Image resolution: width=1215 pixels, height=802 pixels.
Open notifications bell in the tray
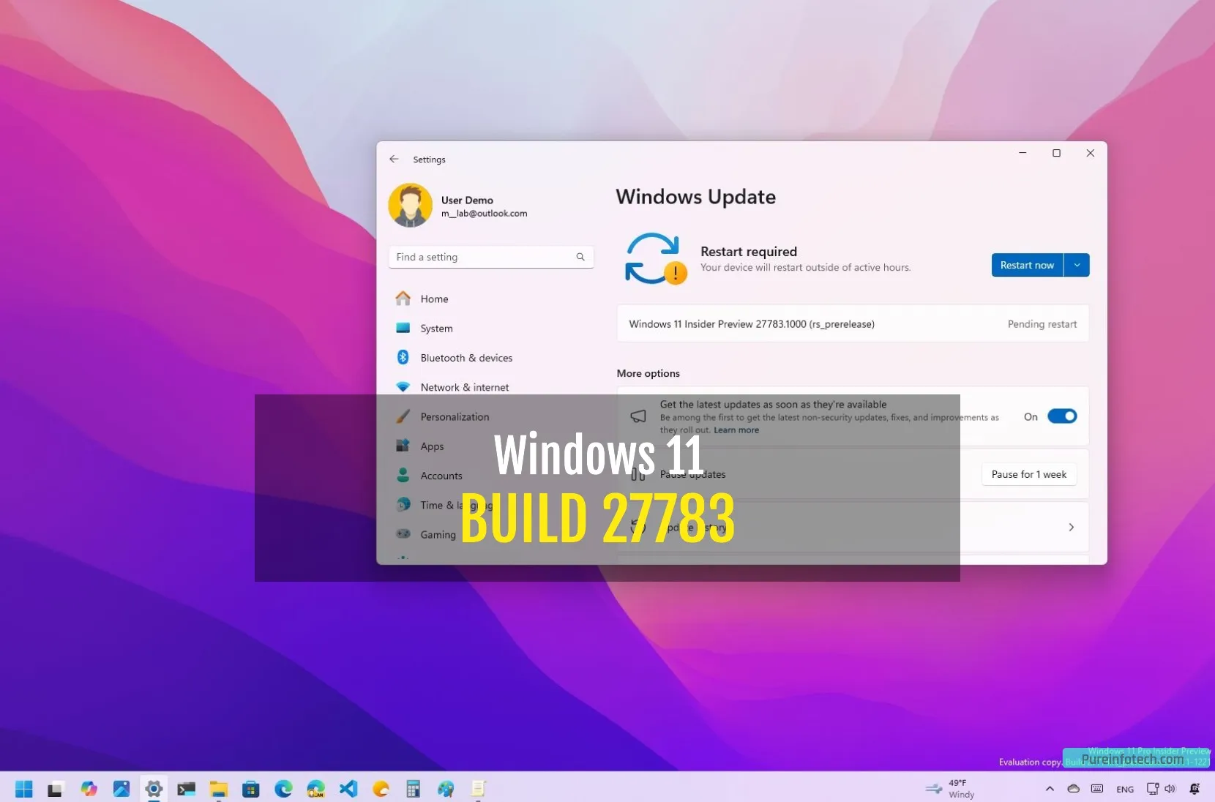tap(1195, 789)
